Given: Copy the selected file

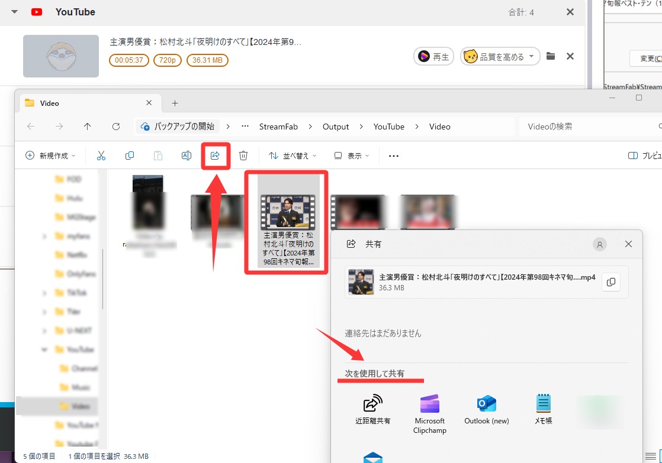Looking at the screenshot, I should pyautogui.click(x=130, y=156).
